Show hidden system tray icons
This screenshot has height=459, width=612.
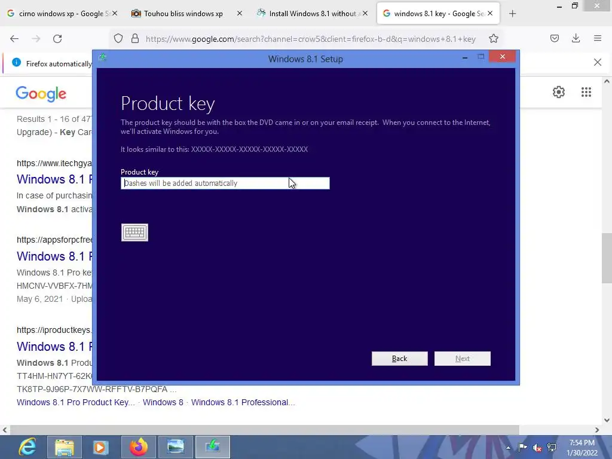(508, 448)
